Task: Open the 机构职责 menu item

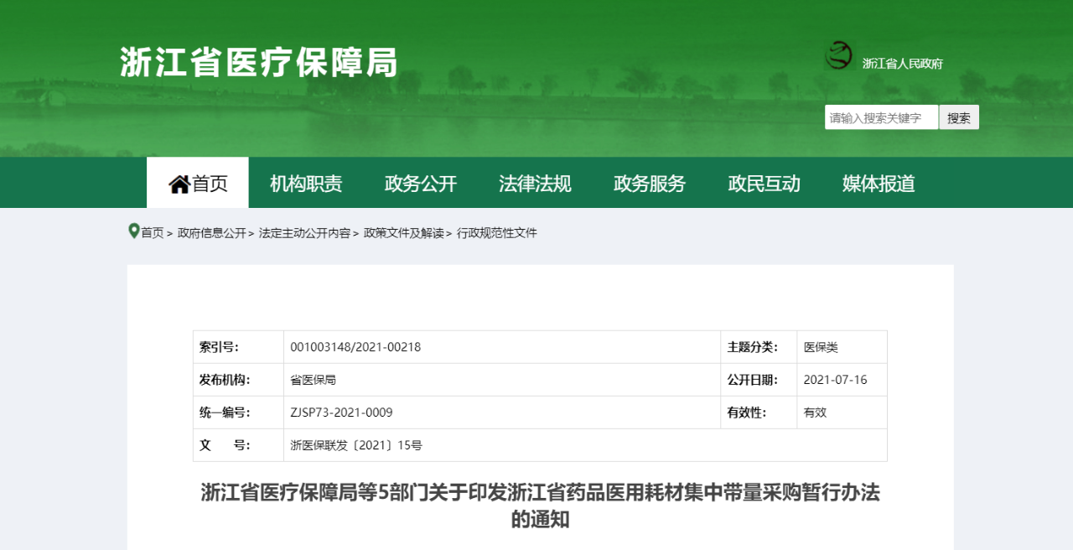Action: pos(306,184)
